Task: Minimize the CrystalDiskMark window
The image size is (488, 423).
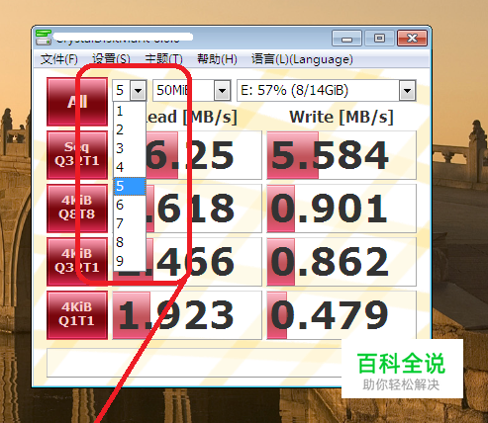Action: pos(346,39)
